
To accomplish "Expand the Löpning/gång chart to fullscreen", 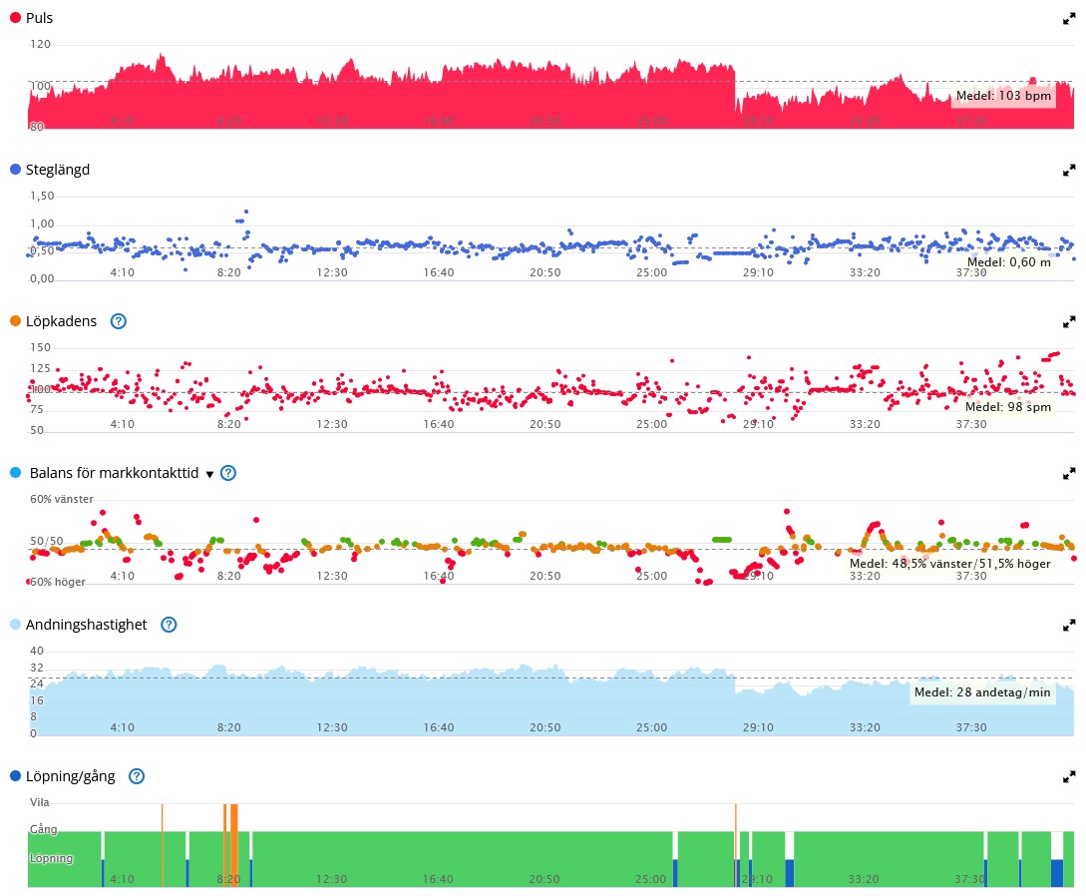I will (x=1069, y=777).
